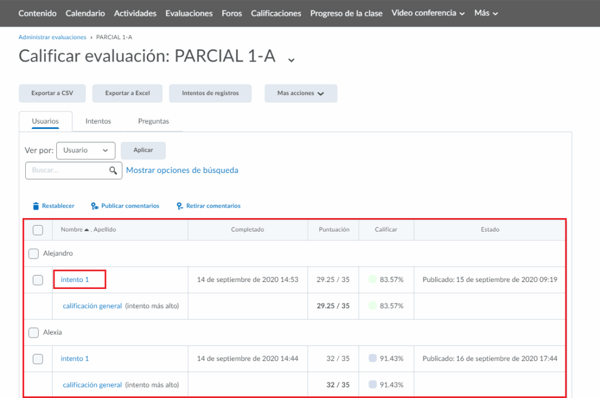The width and height of the screenshot is (600, 398).
Task: Click the sort arrow beside Nombre
Action: point(87,230)
